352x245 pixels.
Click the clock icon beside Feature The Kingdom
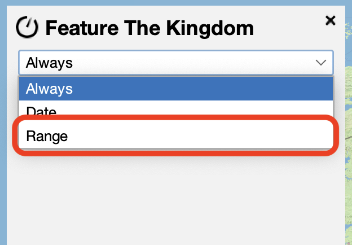(x=27, y=27)
